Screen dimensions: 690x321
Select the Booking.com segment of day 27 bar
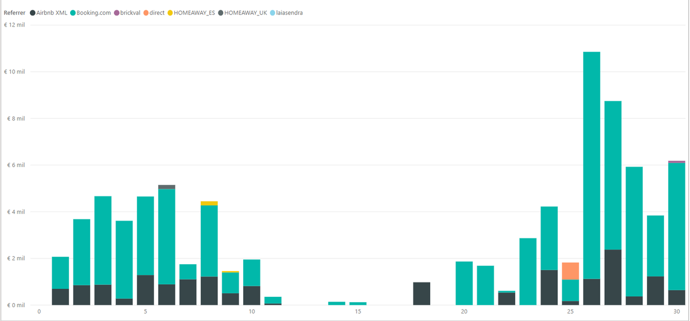(x=613, y=175)
